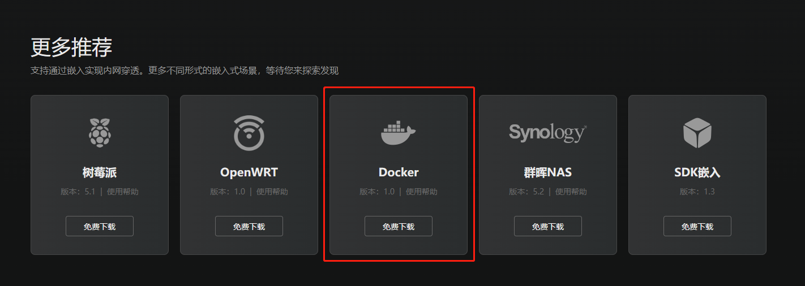Click the 更多推荐 heading
Viewport: 805px width, 286px height.
[71, 47]
